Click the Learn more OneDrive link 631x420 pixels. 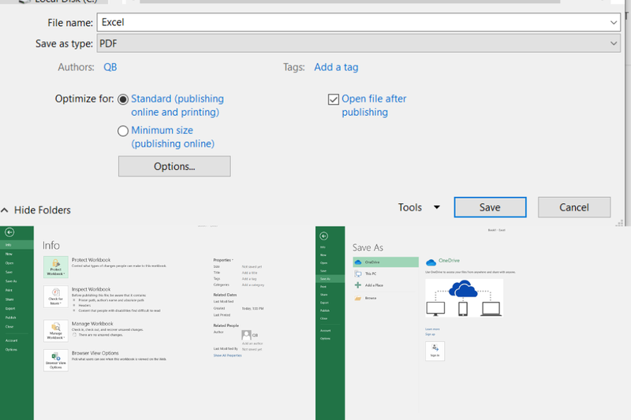pos(432,329)
